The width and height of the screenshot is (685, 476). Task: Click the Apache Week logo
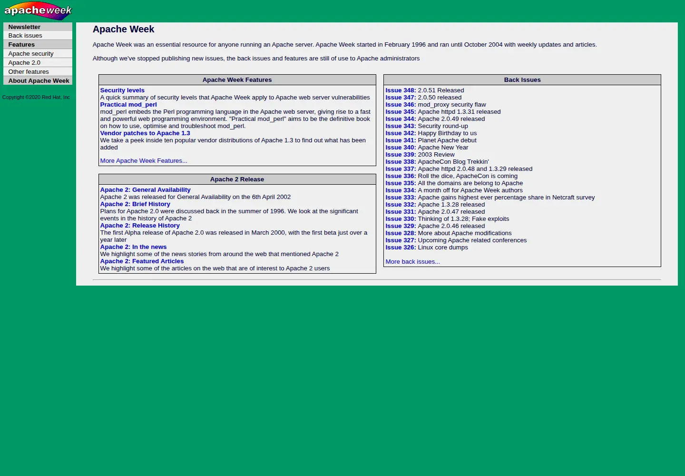(x=38, y=11)
